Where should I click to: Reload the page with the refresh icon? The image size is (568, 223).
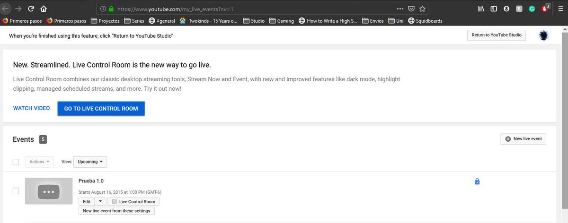pos(31,9)
